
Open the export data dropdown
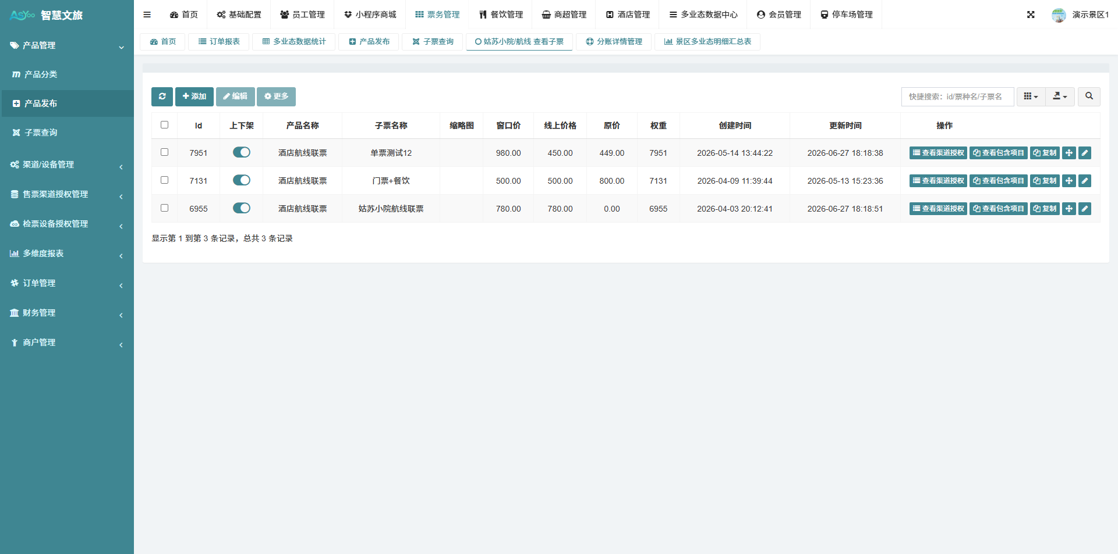click(x=1060, y=96)
